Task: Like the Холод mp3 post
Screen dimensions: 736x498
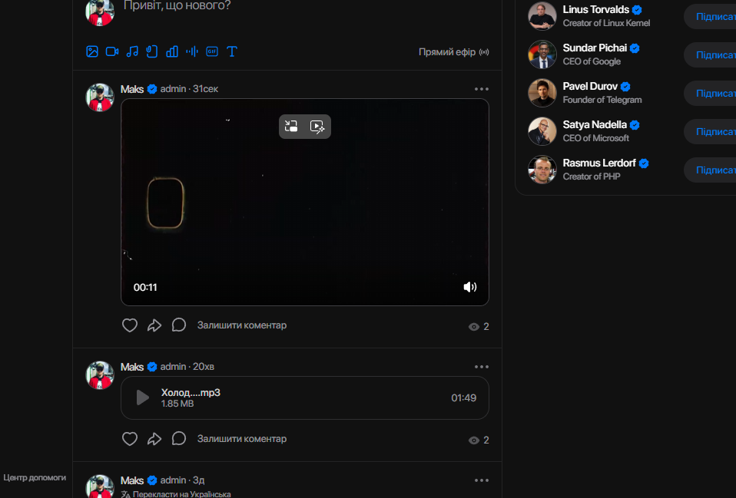Action: 130,439
